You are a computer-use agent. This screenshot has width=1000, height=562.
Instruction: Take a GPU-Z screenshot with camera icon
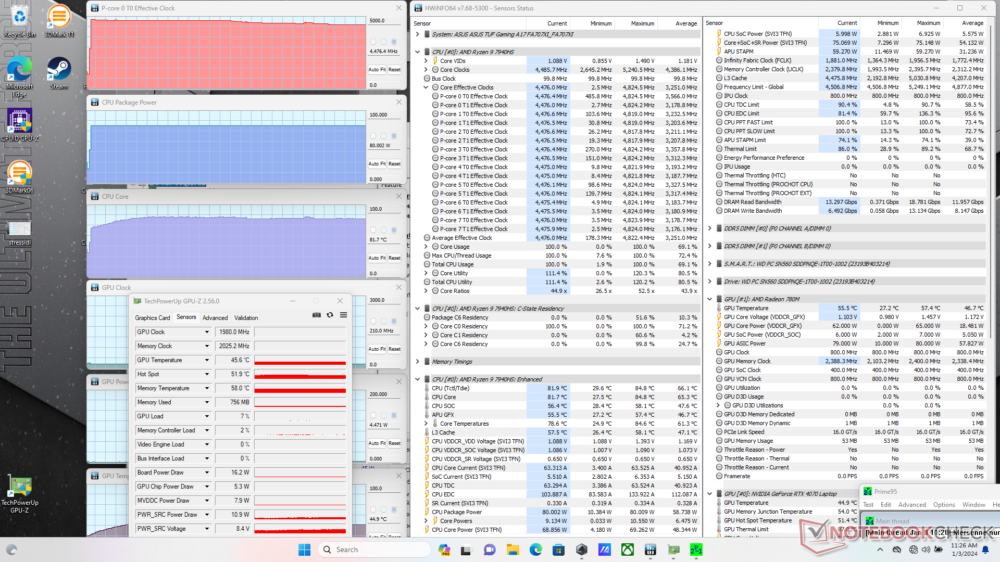(x=316, y=315)
